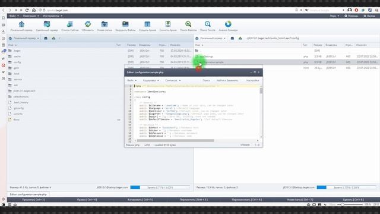
Task: Select the parent directory row in right panel
Action: (x=287, y=51)
